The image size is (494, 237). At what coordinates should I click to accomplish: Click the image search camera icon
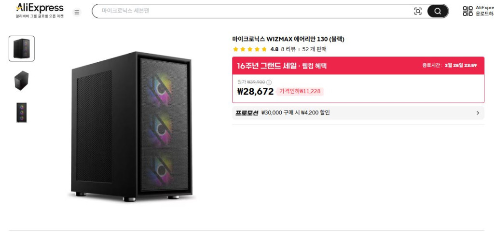click(418, 12)
